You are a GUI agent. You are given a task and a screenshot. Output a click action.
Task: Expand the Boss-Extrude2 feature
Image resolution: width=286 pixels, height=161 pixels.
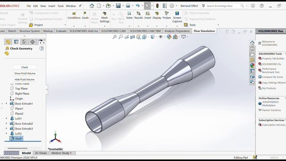point(6,123)
